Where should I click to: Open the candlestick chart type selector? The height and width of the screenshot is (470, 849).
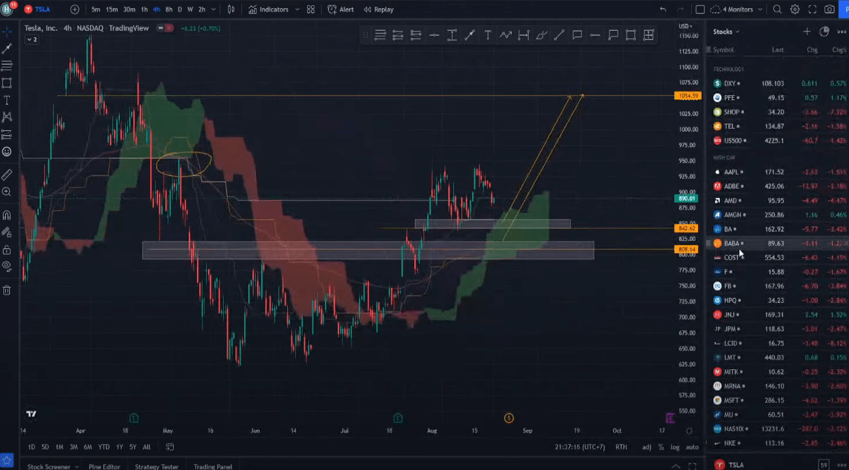click(231, 9)
